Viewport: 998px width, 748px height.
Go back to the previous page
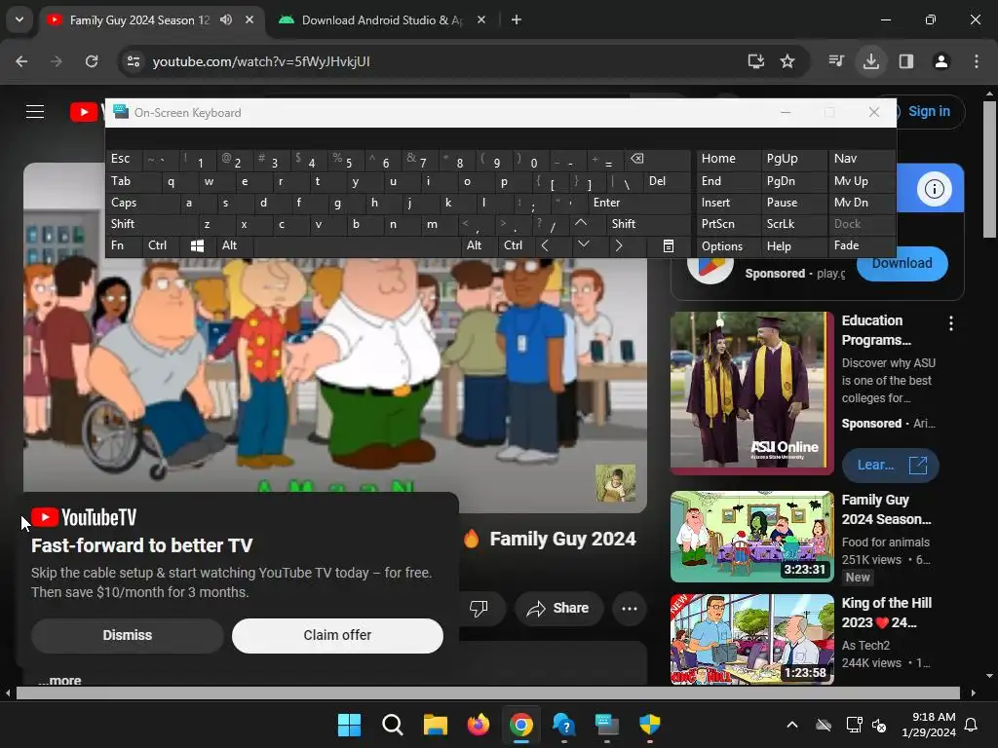[21, 61]
